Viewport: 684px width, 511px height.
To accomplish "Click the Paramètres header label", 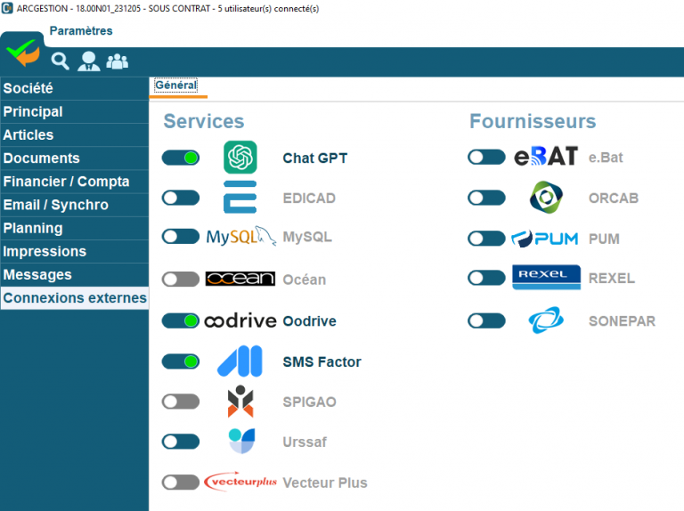I will point(81,31).
